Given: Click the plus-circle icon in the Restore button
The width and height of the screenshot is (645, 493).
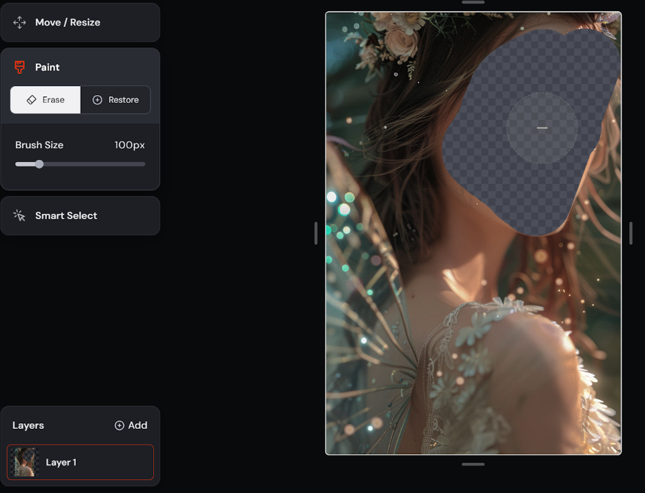Looking at the screenshot, I should pyautogui.click(x=97, y=100).
